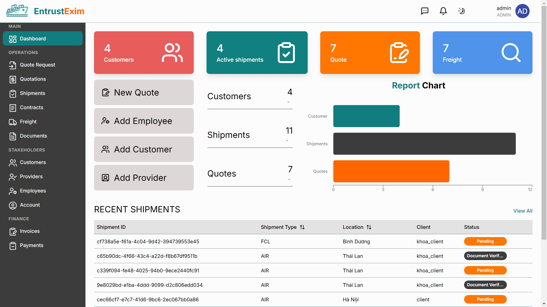The image size is (547, 307).
Task: Navigate to Documents section
Action: [43, 136]
